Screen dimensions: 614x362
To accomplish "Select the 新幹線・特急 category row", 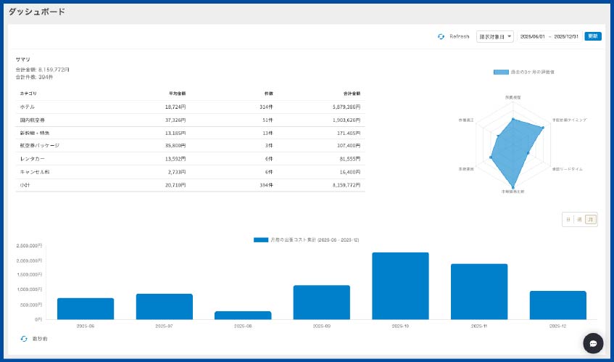I will click(191, 133).
